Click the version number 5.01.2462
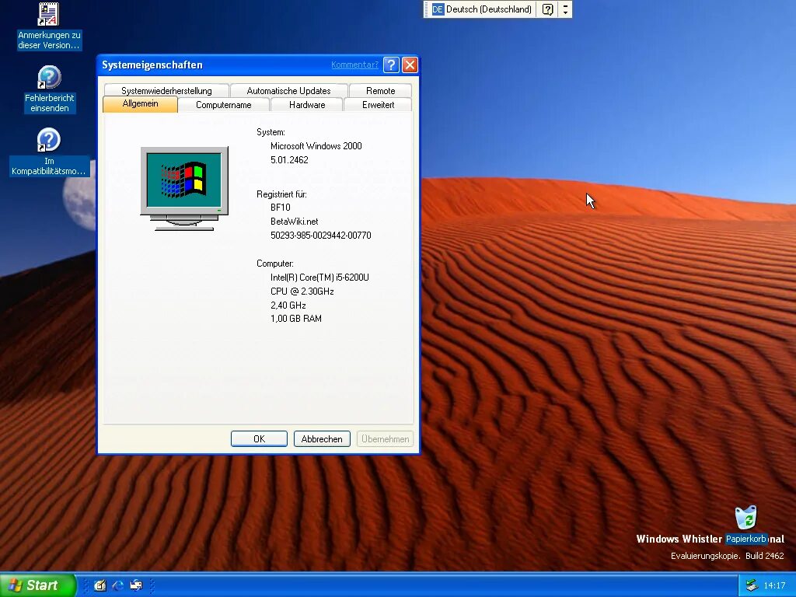This screenshot has height=597, width=796. click(289, 159)
